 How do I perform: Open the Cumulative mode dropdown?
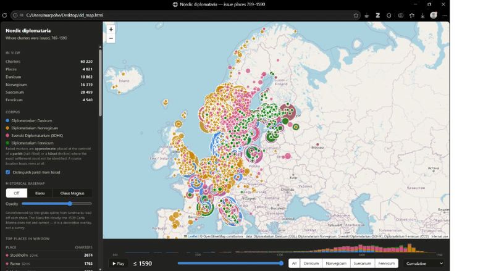point(424,264)
